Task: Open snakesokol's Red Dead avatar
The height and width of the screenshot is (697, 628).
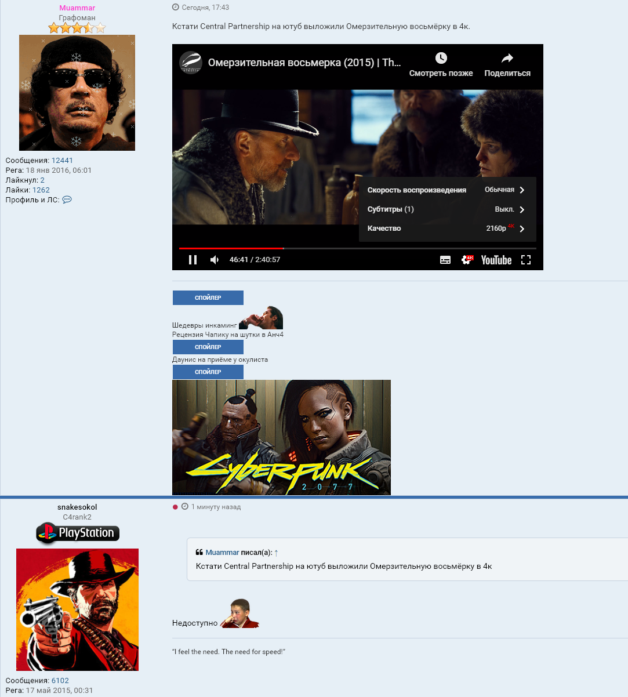Action: [77, 609]
